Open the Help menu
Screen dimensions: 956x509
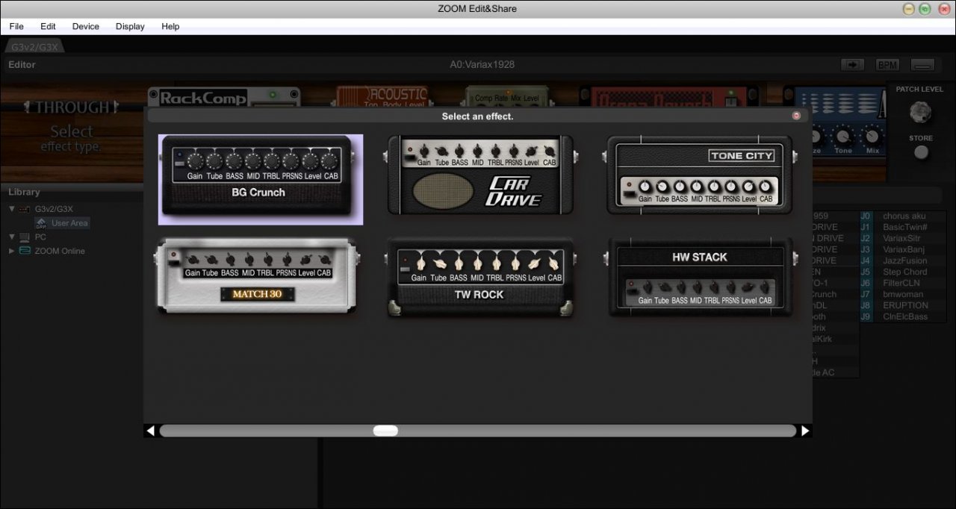point(170,26)
